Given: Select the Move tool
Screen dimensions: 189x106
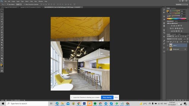Looking at the screenshot, I should (2, 11).
